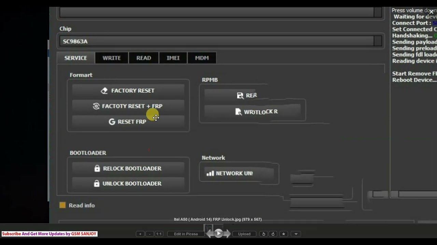Click the reset icon on FACTOTY RESET + FRP
The height and width of the screenshot is (245, 437).
coord(96,106)
